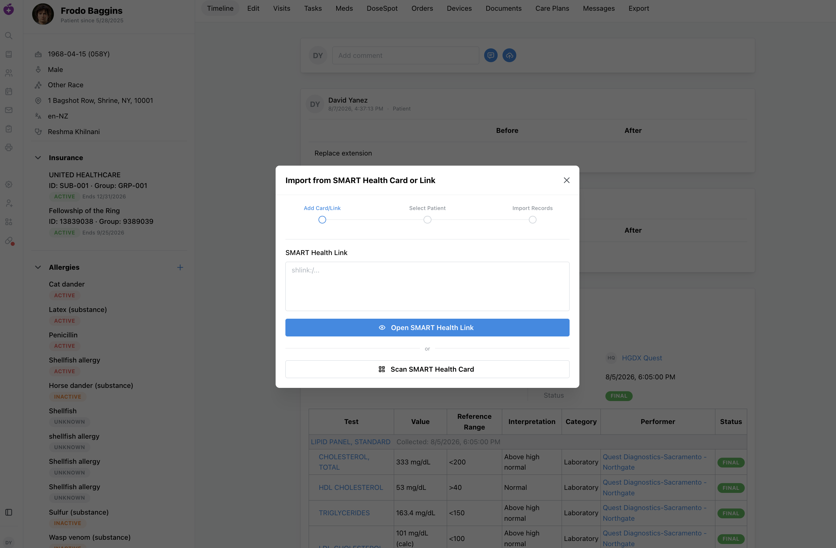Viewport: 836px width, 548px height.
Task: Add a new allergy with plus icon
Action: (x=180, y=267)
